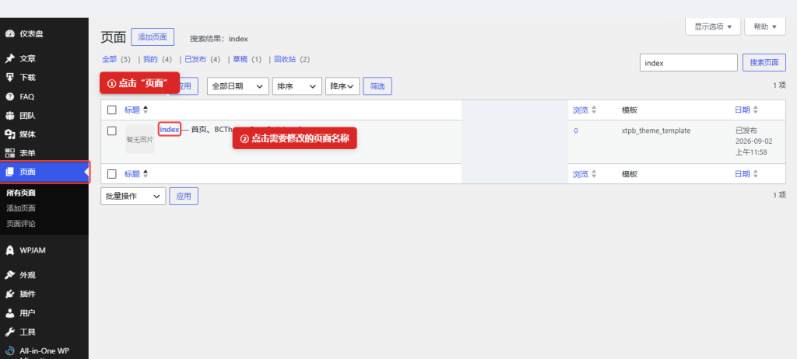Click the media icon beside 媒体
Image resolution: width=797 pixels, height=359 pixels.
point(9,134)
